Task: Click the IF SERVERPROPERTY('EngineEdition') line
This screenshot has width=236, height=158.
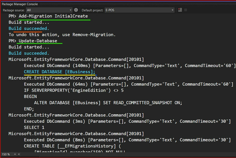Action: [74, 90]
